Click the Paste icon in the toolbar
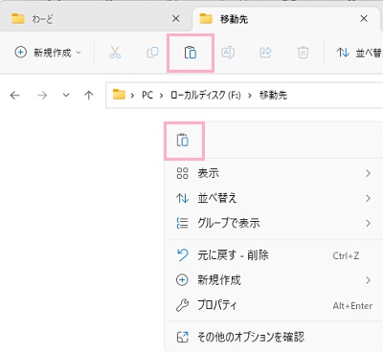 (x=191, y=53)
